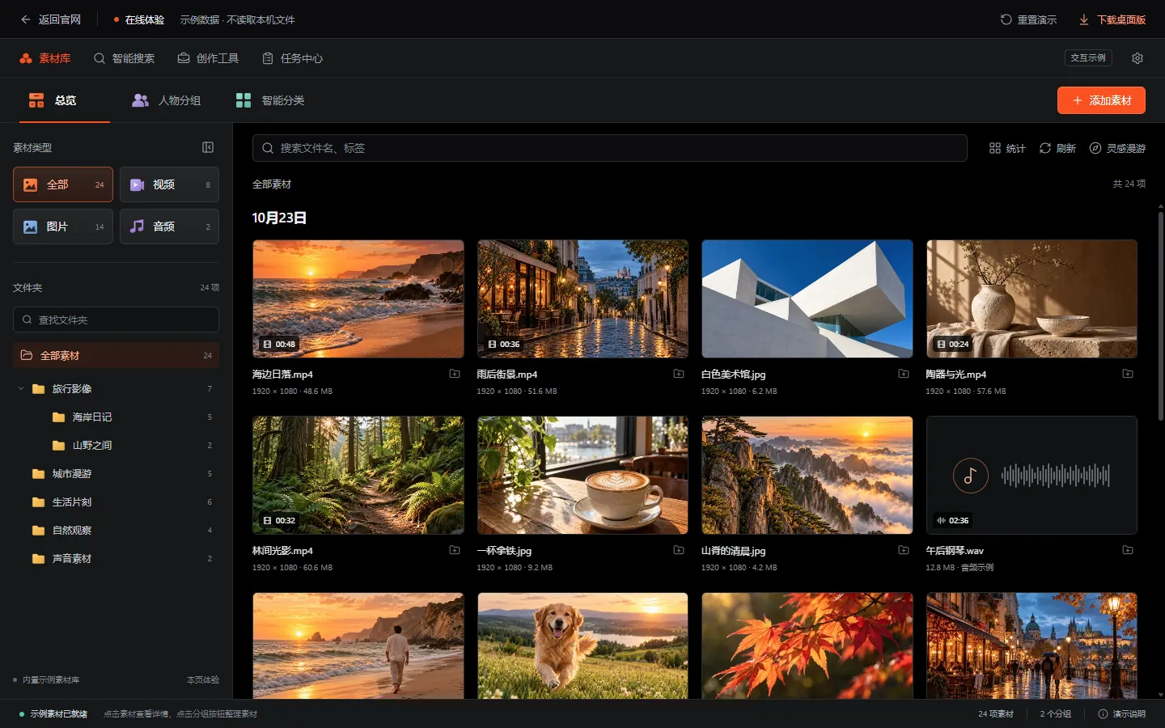Filter by 视频 type
This screenshot has height=728, width=1165.
pos(169,184)
